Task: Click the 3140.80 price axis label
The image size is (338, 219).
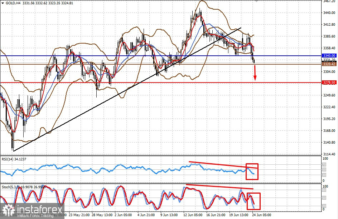Action: (x=329, y=143)
